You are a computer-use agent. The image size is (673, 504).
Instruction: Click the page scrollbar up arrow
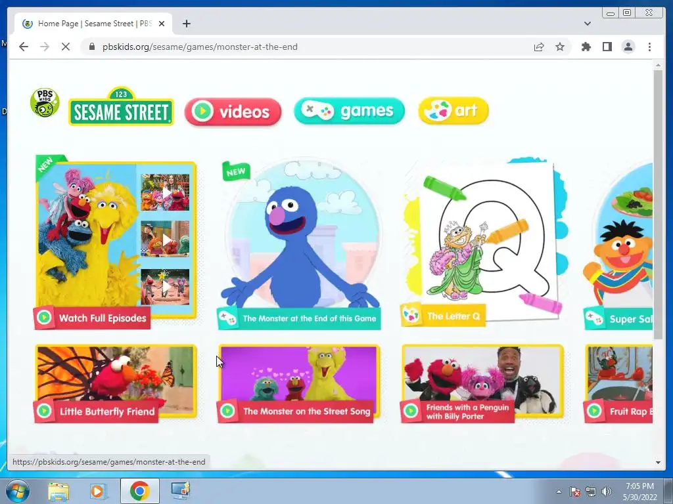click(x=658, y=65)
